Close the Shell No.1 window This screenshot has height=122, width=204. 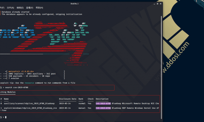(161, 4)
